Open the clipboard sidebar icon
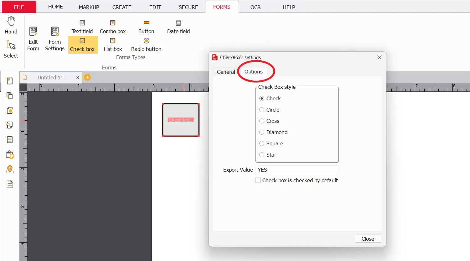 click(x=10, y=154)
